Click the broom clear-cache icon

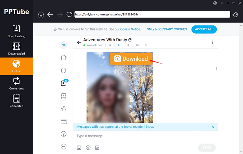235,14
